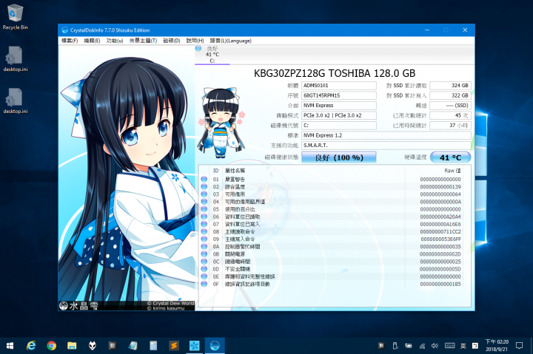Click the standard field NVM Express 1.2
The height and width of the screenshot is (354, 533).
pyautogui.click(x=386, y=135)
